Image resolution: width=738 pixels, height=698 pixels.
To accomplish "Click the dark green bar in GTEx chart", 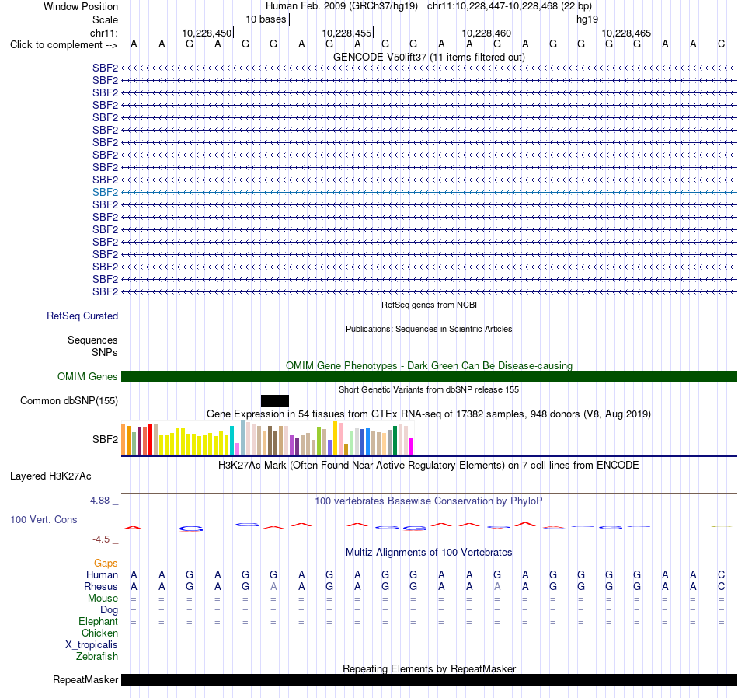I will click(395, 441).
